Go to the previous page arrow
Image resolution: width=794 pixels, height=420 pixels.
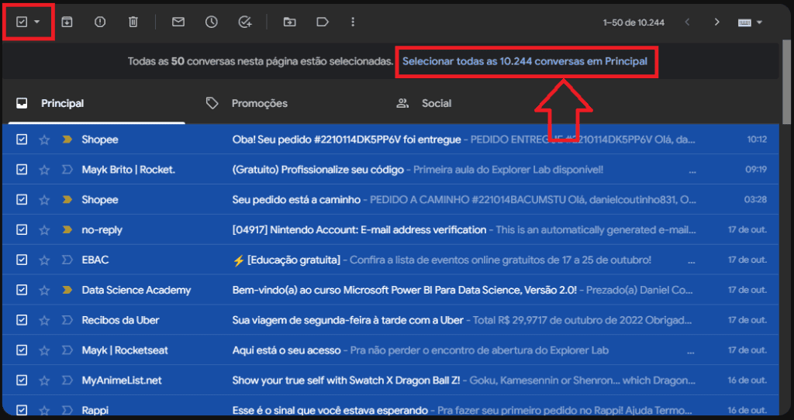[687, 22]
